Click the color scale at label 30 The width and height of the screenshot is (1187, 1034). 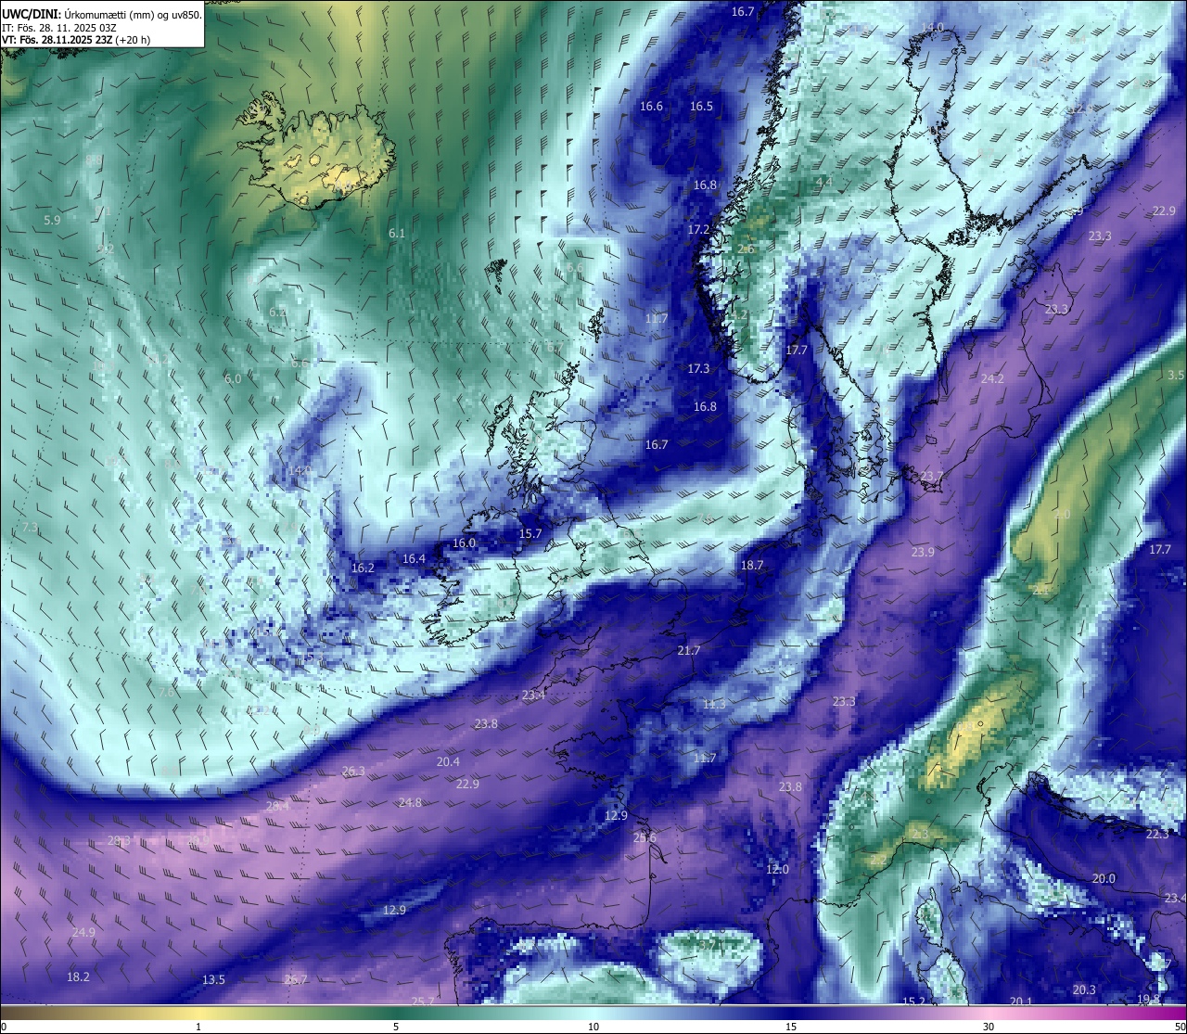[x=989, y=1027]
